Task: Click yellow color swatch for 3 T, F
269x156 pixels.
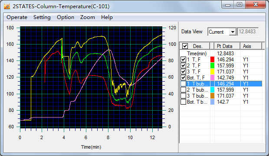Action: pos(212,72)
